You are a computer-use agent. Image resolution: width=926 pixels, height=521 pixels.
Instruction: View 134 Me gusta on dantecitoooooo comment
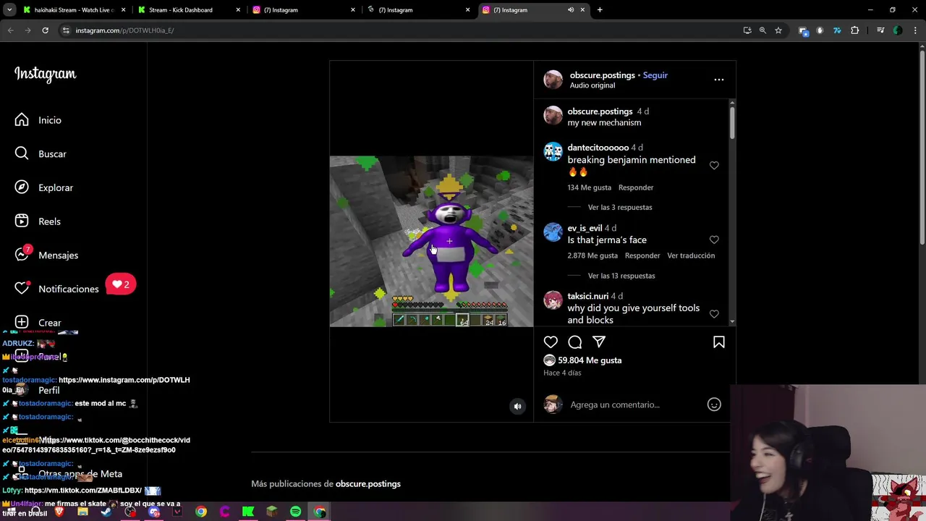click(589, 187)
